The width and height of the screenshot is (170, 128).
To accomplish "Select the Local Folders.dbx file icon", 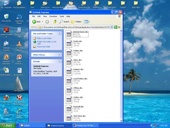I will (x=69, y=81).
